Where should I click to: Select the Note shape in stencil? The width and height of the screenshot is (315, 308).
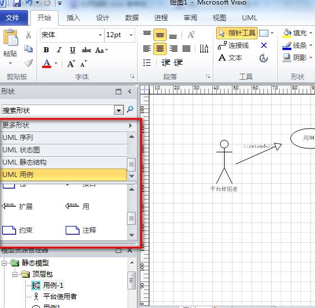[x=81, y=230]
